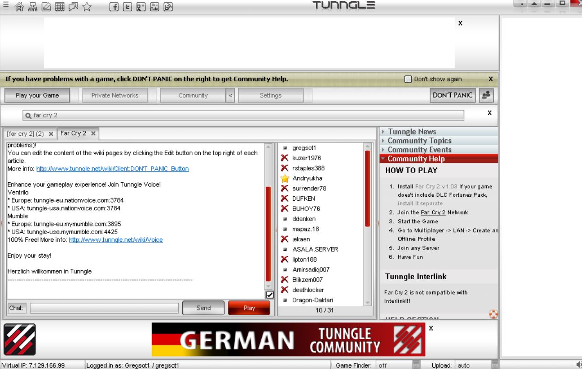Viewport: 582px width, 369px height.
Task: Click the Tunngle logo at the bottom left
Action: pos(20,340)
